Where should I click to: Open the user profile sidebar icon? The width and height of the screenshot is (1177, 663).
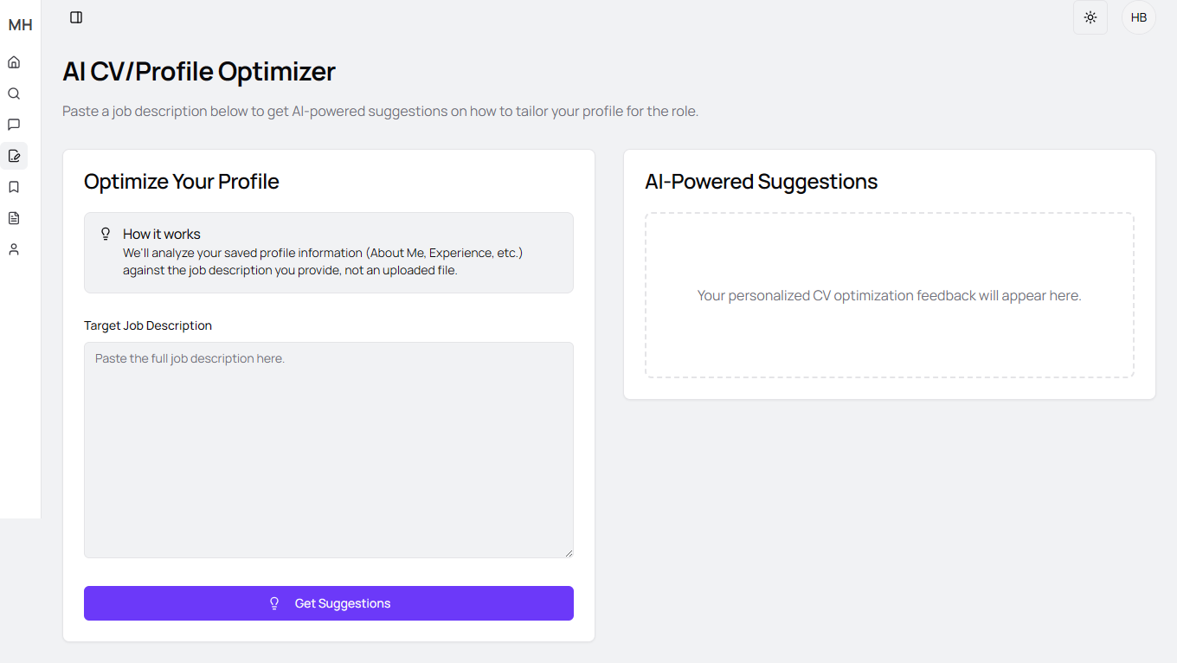coord(14,249)
